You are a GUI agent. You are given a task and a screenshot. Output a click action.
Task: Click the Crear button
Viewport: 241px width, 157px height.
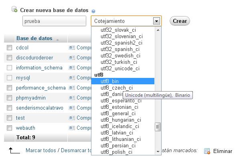pos(180,21)
